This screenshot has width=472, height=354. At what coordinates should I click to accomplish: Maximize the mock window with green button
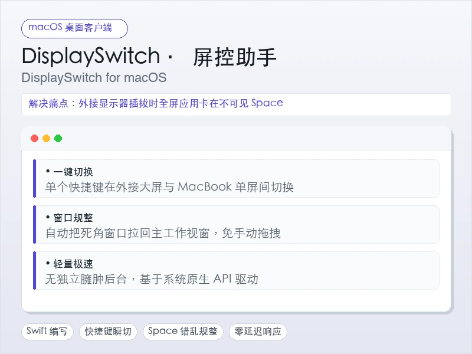58,139
